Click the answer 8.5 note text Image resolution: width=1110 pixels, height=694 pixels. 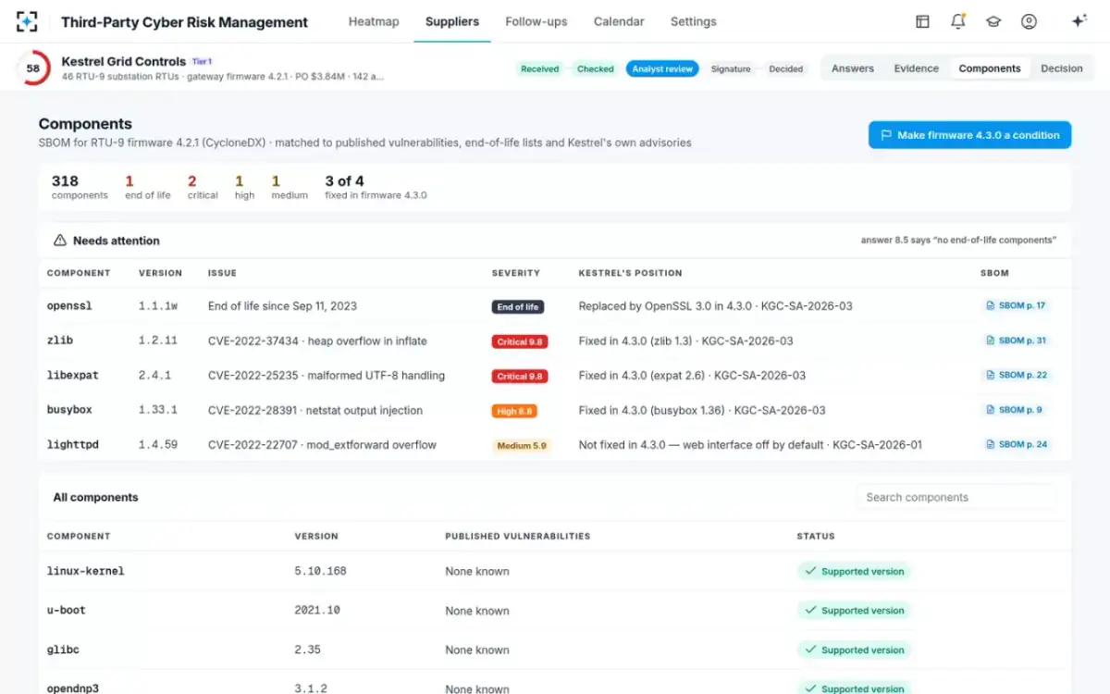pyautogui.click(x=959, y=241)
